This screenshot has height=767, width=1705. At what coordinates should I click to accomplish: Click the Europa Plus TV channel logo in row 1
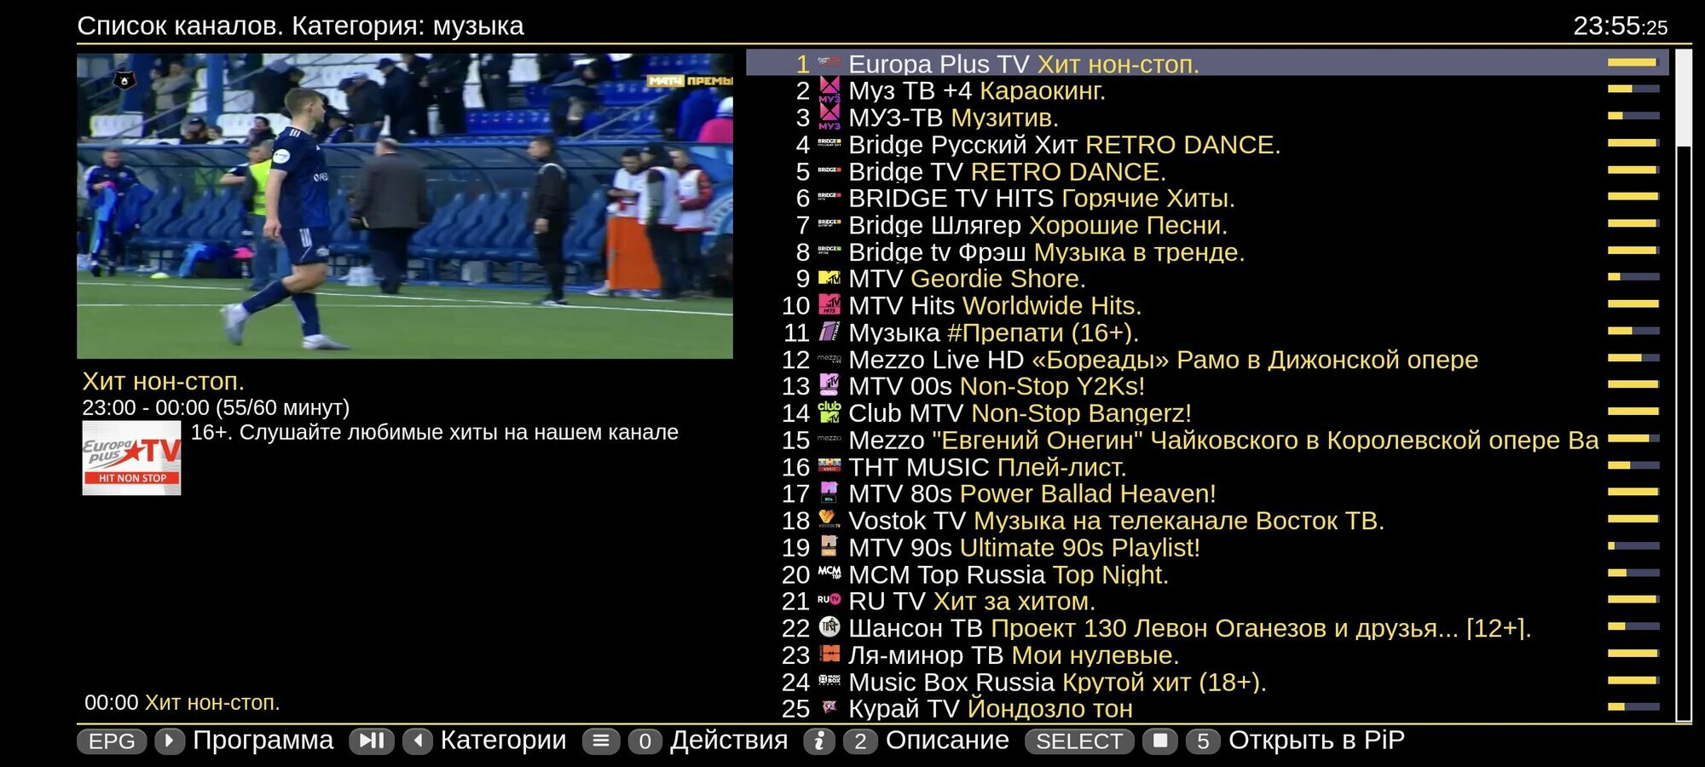click(x=829, y=63)
